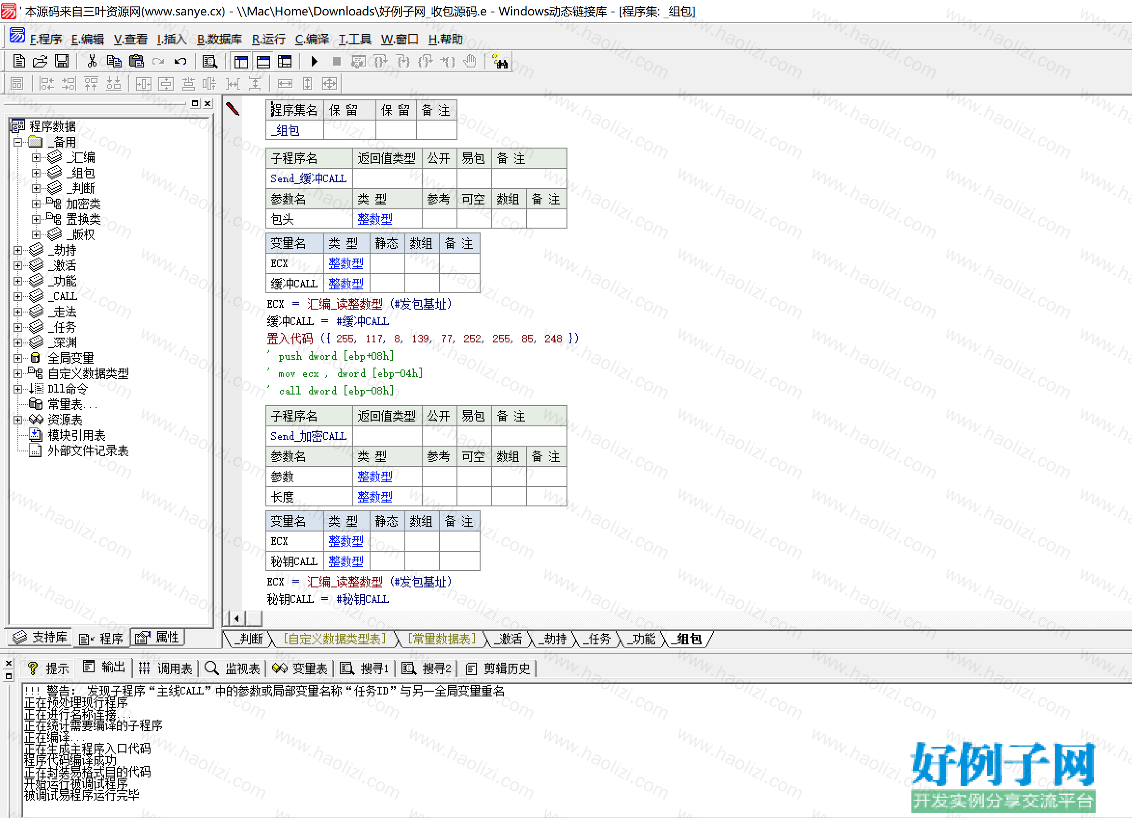Open the C.编译 menu
This screenshot has width=1132, height=818.
(312, 39)
